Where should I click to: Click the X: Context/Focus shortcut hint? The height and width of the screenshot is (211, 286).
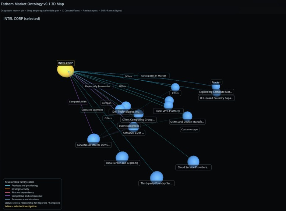(x=71, y=11)
